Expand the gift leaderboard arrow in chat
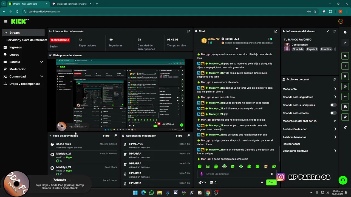Viewport: 351px width, 197px height. [x=237, y=48]
